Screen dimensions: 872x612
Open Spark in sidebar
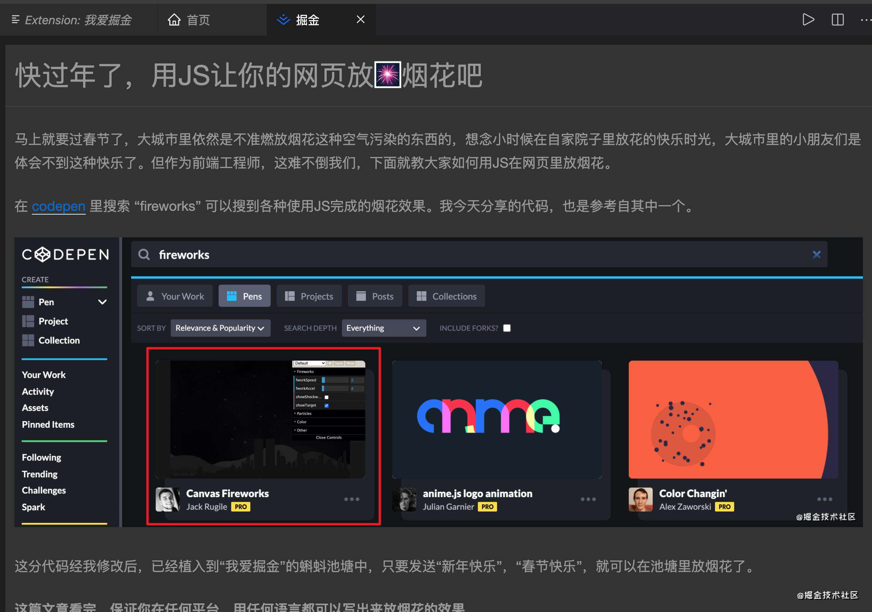click(33, 507)
